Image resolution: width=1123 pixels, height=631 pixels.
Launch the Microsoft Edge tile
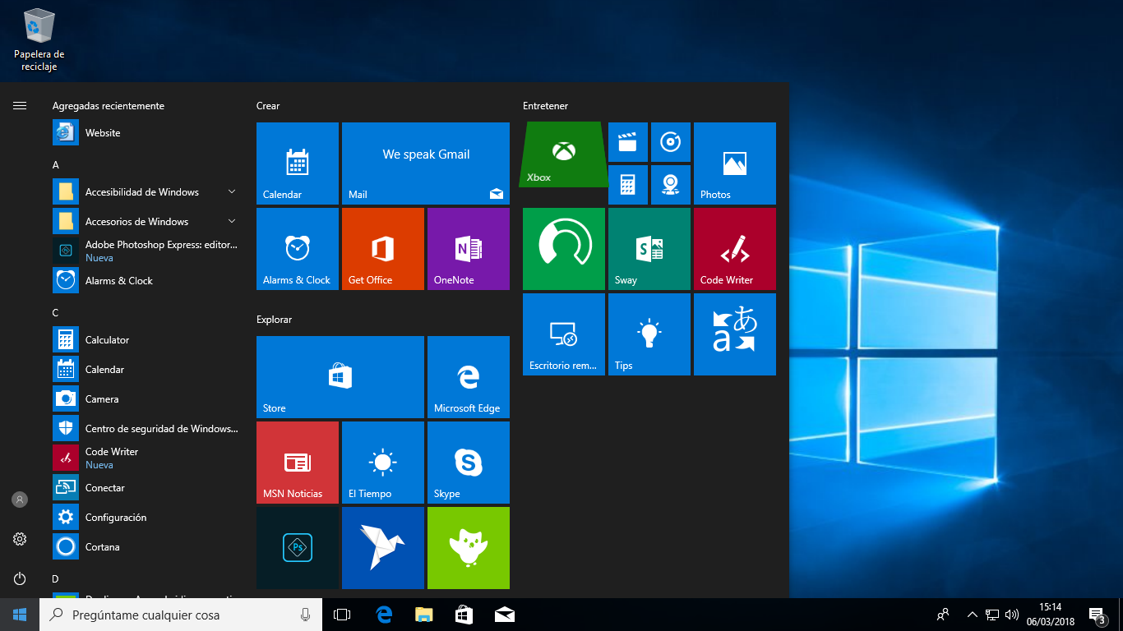click(x=469, y=377)
